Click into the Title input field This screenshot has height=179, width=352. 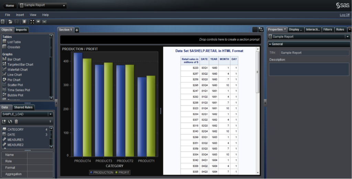(x=315, y=53)
